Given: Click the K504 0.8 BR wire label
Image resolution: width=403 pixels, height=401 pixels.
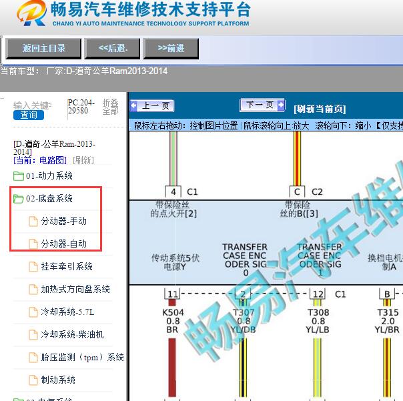Looking at the screenshot, I should click(x=173, y=321).
